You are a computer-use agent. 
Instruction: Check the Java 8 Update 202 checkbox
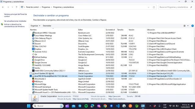tap(31, 73)
